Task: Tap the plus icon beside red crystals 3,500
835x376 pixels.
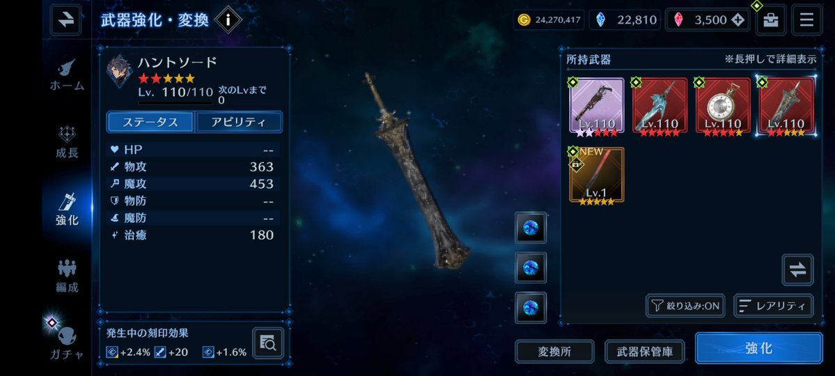Action: 738,20
